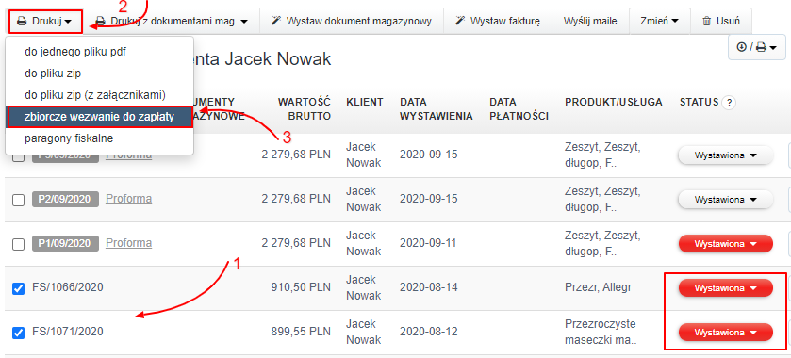The image size is (791, 358).
Task: Open Wystawiona status dropdown for P1/09/2020
Action: click(726, 244)
